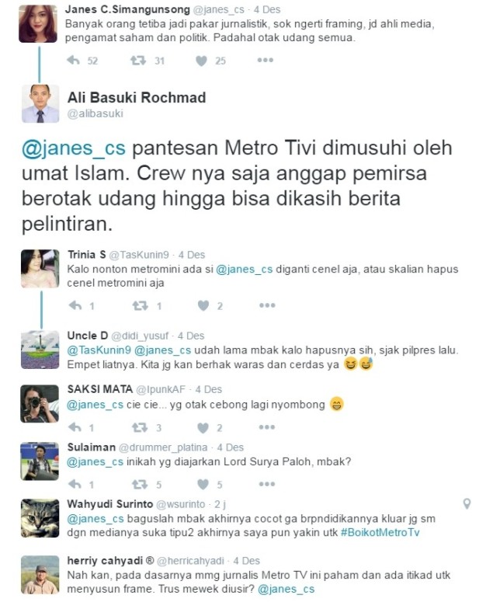Open the #BoikotMetroTv hashtag link
Viewport: 493px width, 602px height.
(x=380, y=533)
